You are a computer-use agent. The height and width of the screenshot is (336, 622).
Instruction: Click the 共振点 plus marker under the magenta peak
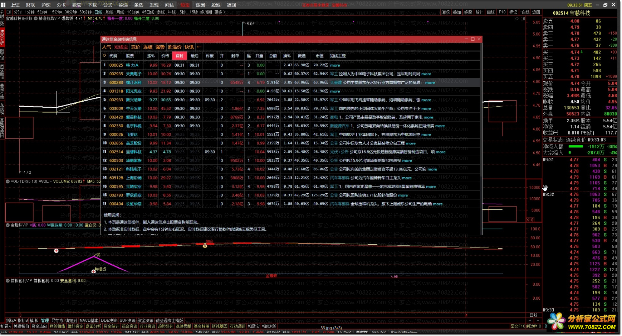click(93, 271)
